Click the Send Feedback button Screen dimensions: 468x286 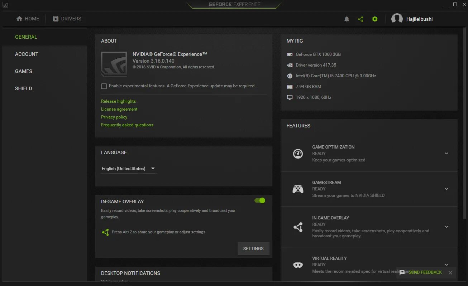425,272
